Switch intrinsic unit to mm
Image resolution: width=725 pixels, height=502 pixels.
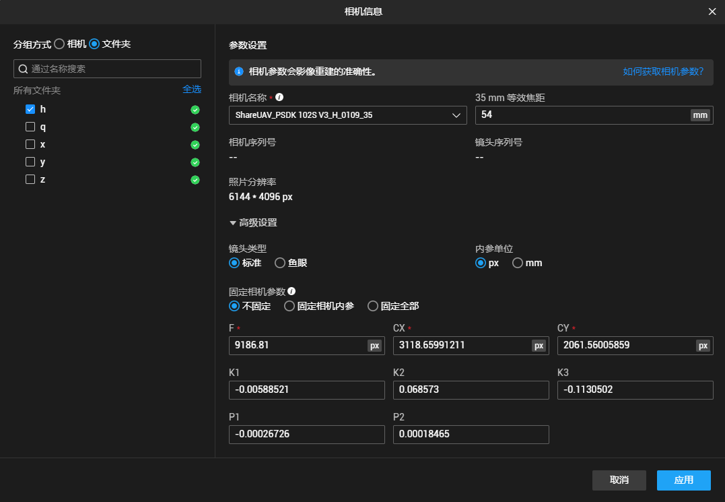pyautogui.click(x=518, y=263)
